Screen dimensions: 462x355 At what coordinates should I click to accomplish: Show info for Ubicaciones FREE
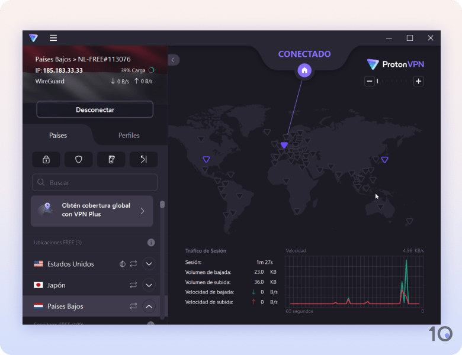151,243
